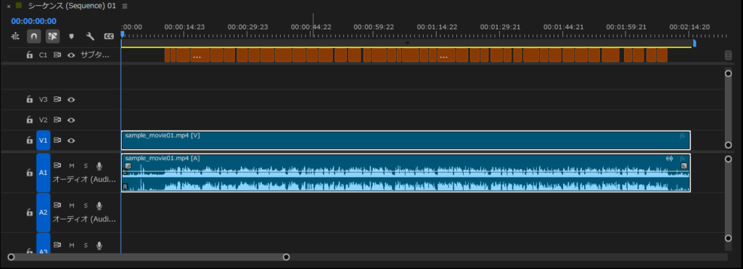Solo audio track A3 with S
This screenshot has height=269, width=743.
(x=86, y=245)
